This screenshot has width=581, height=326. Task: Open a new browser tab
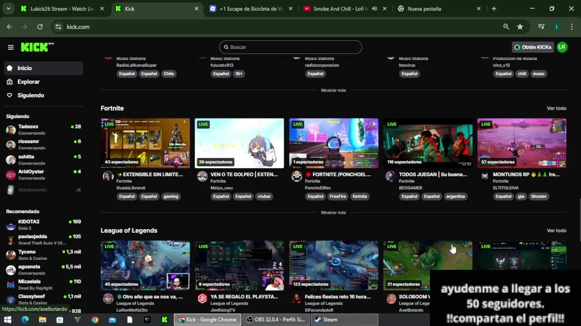(x=494, y=9)
